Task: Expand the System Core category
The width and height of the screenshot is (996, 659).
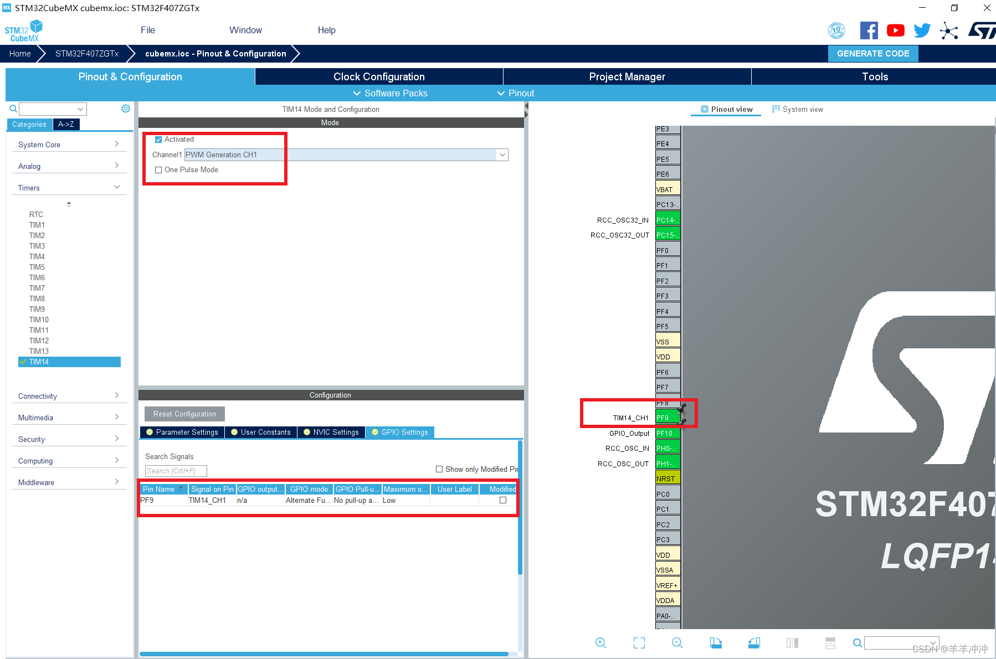Action: tap(69, 145)
